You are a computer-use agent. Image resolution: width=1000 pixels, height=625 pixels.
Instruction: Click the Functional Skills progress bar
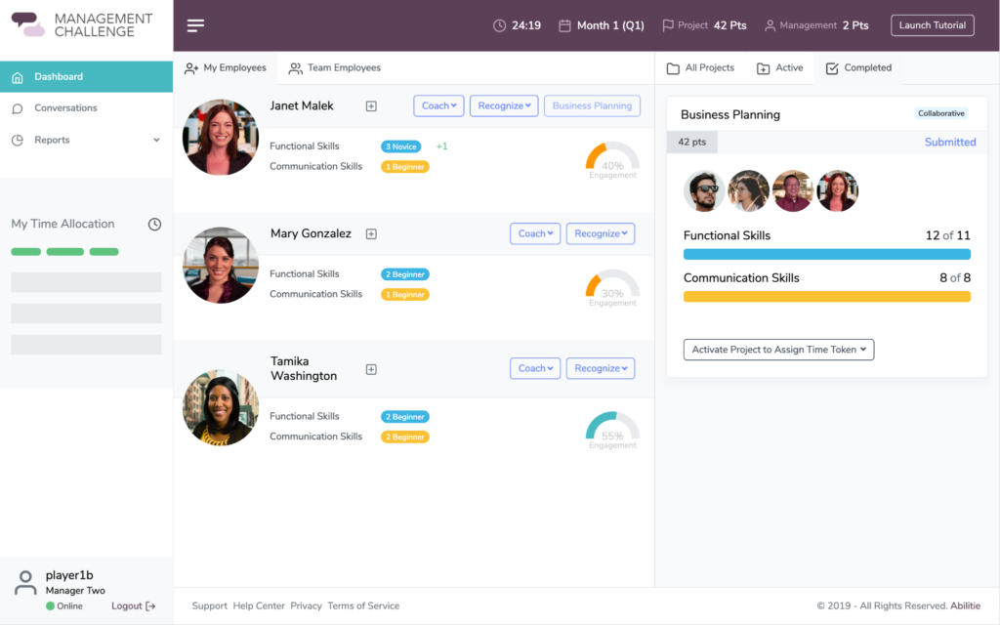click(x=826, y=254)
